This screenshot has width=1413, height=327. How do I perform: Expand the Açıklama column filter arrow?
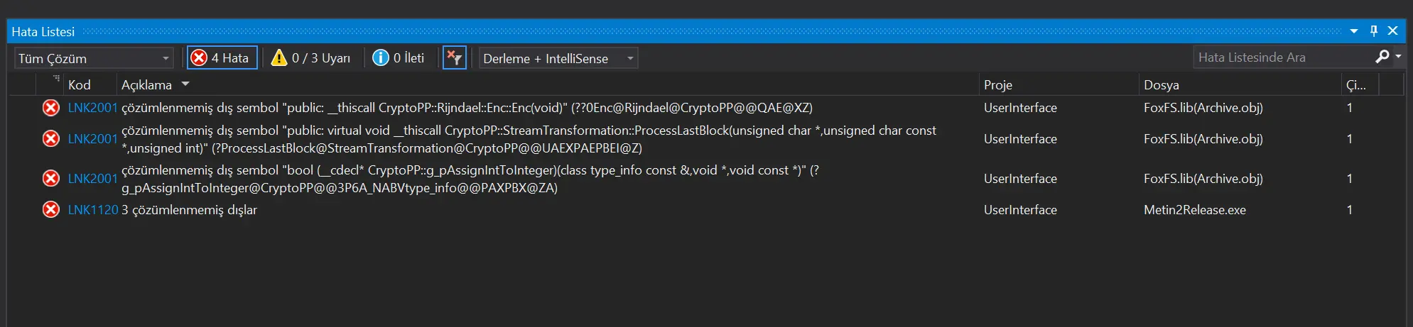(x=186, y=84)
